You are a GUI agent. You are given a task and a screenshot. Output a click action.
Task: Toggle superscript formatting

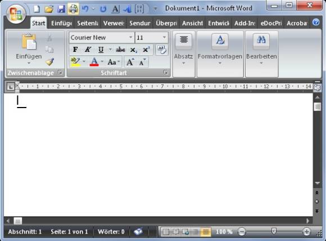point(146,50)
